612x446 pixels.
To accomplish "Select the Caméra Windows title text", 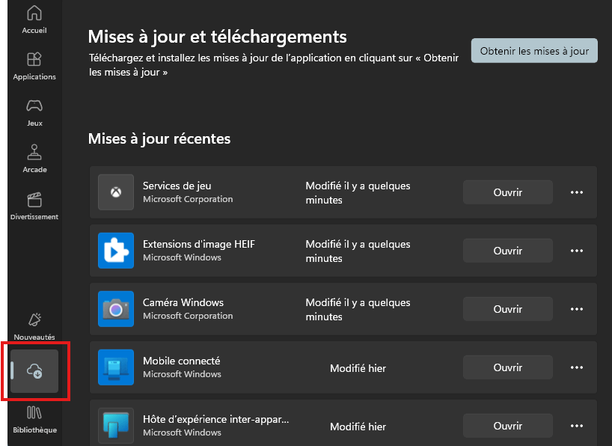I will [183, 302].
